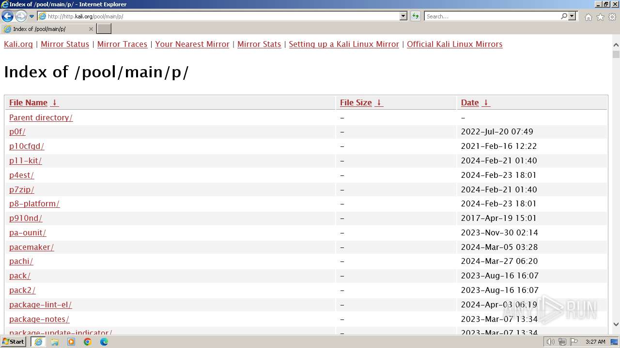
Task: Click the volume speaker tray icon
Action: (551, 342)
